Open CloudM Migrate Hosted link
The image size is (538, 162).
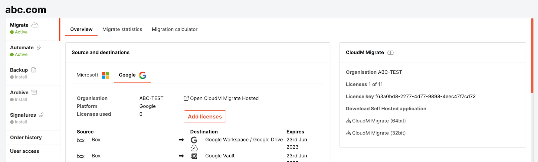221,98
